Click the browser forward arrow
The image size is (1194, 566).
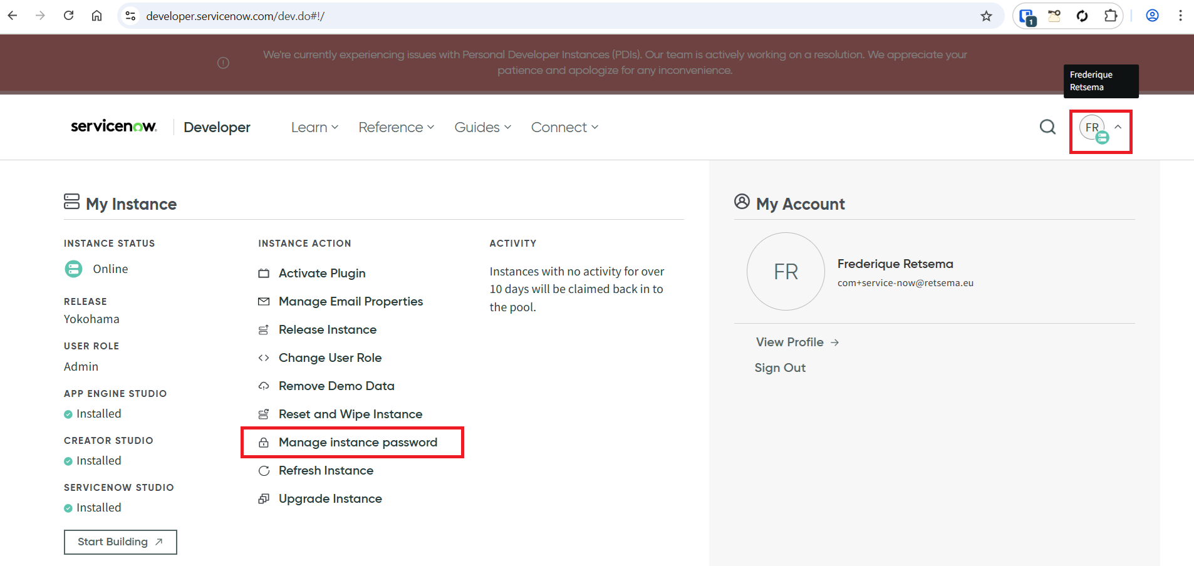41,16
